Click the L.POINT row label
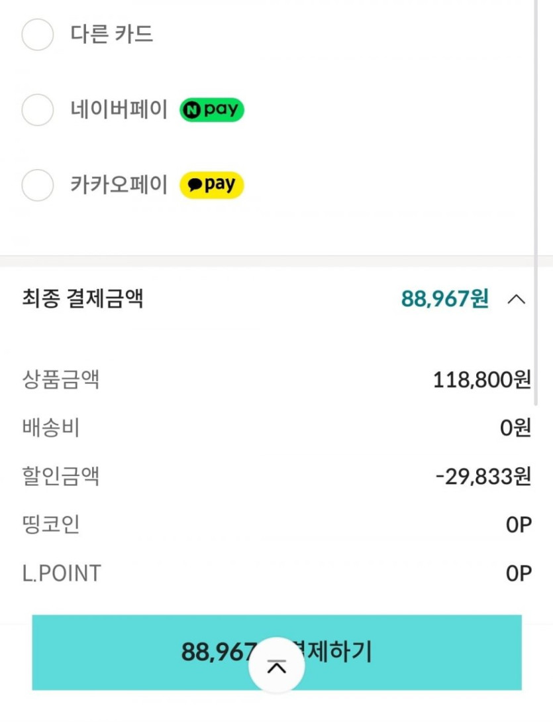 [x=62, y=573]
